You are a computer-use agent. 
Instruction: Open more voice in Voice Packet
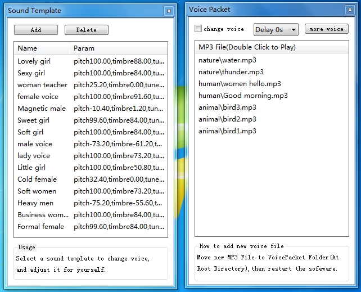tap(327, 29)
